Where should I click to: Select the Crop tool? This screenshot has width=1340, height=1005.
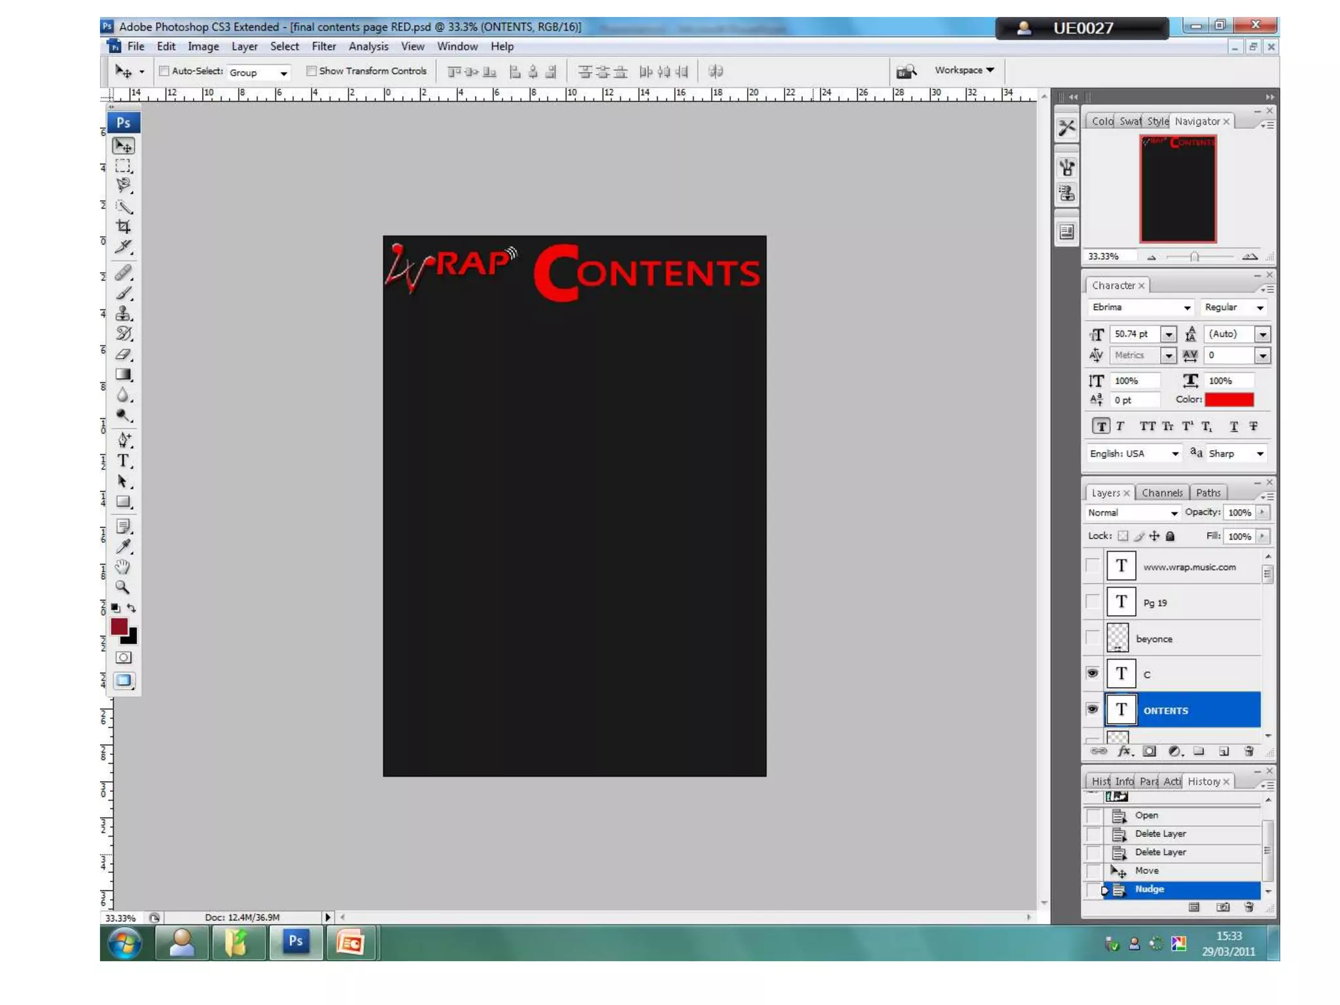tap(124, 226)
